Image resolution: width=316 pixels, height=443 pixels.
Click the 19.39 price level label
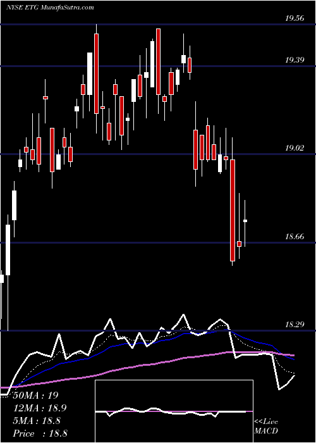[x=295, y=60]
